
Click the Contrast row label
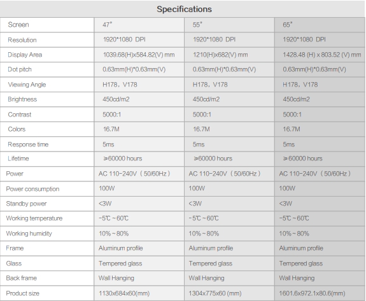pos(20,115)
